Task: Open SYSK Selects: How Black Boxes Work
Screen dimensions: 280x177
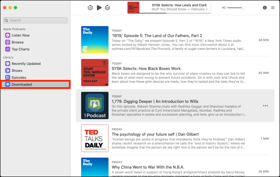Action: click(146, 69)
